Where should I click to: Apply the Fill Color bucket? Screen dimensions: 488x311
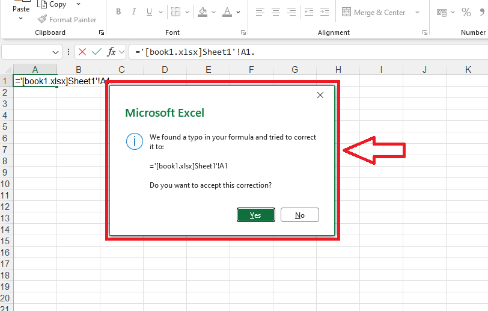click(x=203, y=12)
